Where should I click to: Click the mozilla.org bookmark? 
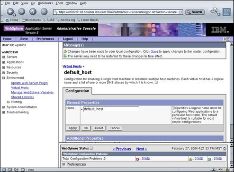tap(66, 20)
